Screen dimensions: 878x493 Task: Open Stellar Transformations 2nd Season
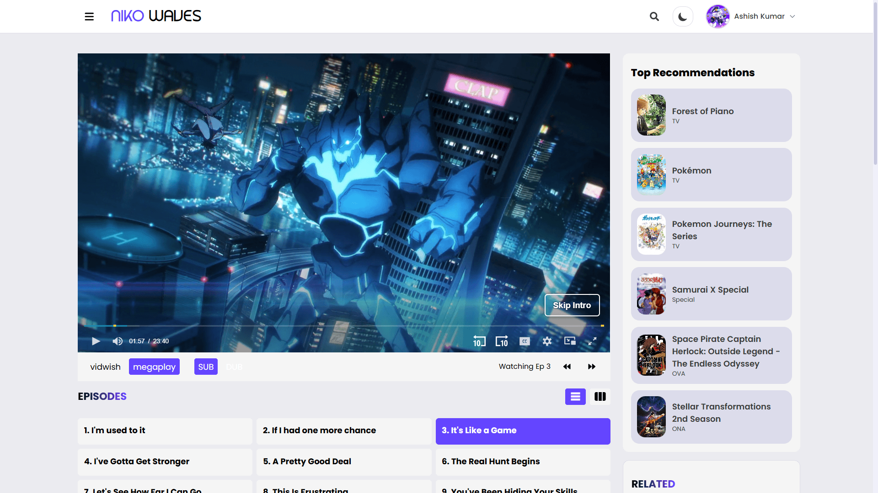tap(711, 417)
